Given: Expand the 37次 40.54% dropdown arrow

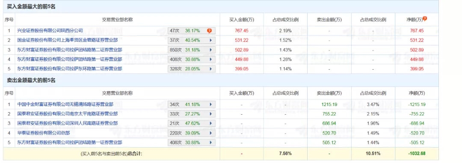Looking at the screenshot, I should coord(210,40).
